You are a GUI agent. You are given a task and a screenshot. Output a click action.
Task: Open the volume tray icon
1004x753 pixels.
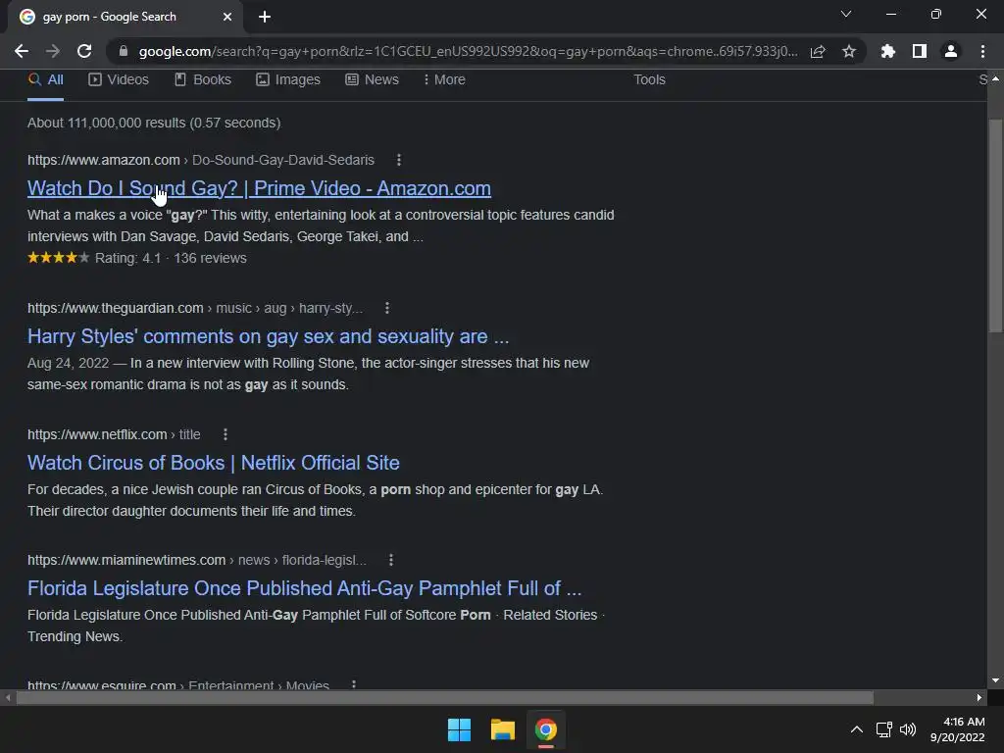908,729
